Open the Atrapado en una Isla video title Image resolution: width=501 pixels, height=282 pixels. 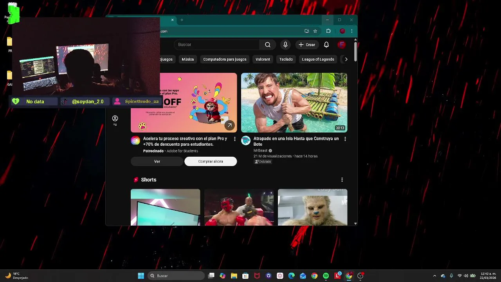(x=296, y=141)
